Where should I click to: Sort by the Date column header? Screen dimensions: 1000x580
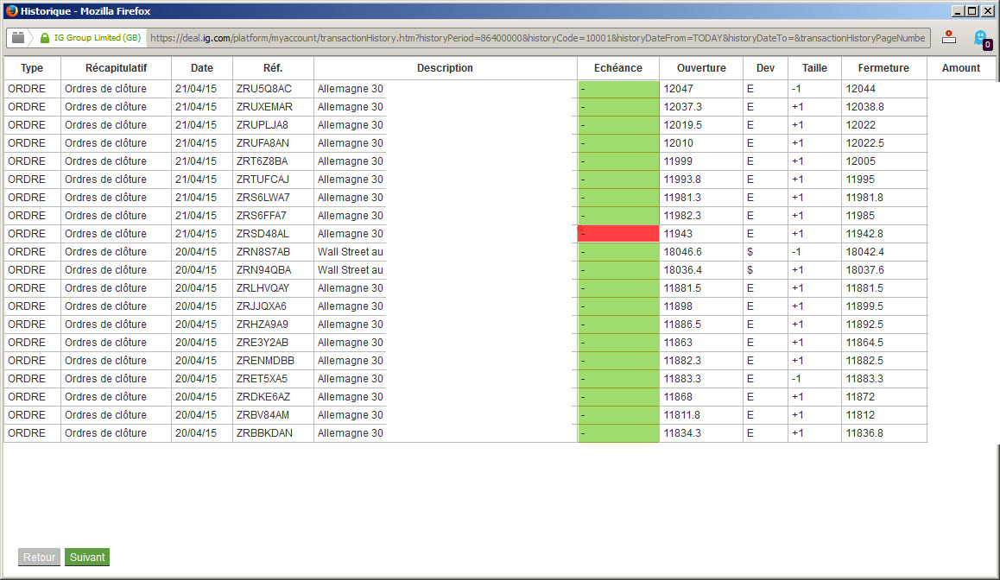point(201,68)
